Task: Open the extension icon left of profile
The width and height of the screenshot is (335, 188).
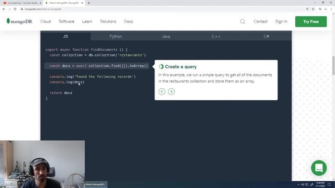Action: click(x=320, y=9)
